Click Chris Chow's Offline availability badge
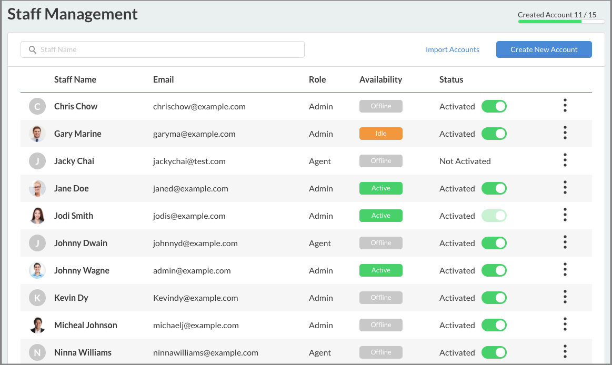 [x=381, y=106]
